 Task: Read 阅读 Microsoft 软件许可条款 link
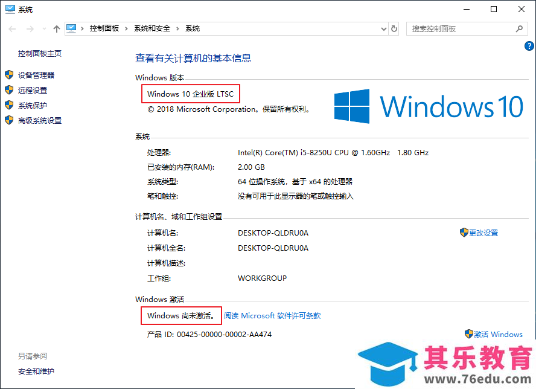coord(272,316)
